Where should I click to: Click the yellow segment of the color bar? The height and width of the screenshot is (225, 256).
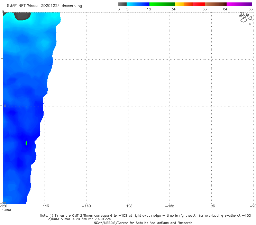(x=179, y=4)
